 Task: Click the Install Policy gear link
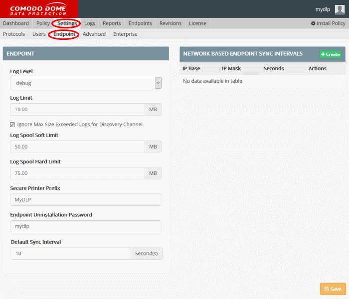pos(328,23)
